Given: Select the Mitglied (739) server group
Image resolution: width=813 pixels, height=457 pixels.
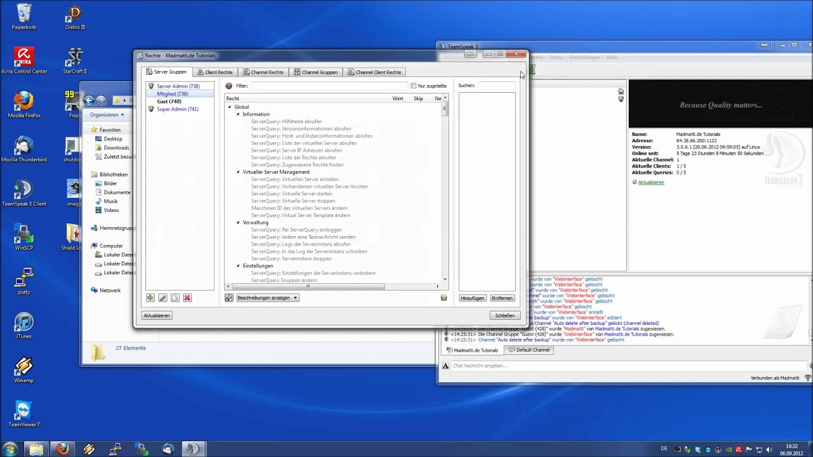Looking at the screenshot, I should (x=180, y=94).
